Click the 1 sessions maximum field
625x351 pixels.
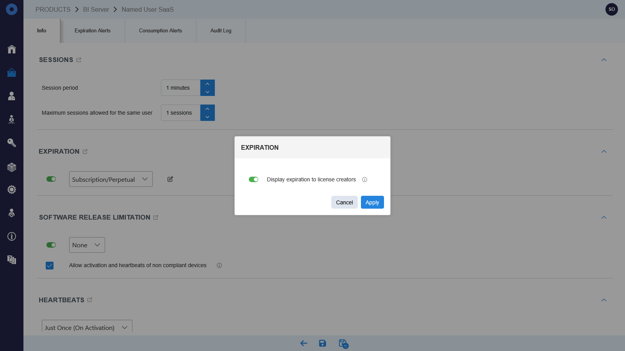tap(181, 113)
